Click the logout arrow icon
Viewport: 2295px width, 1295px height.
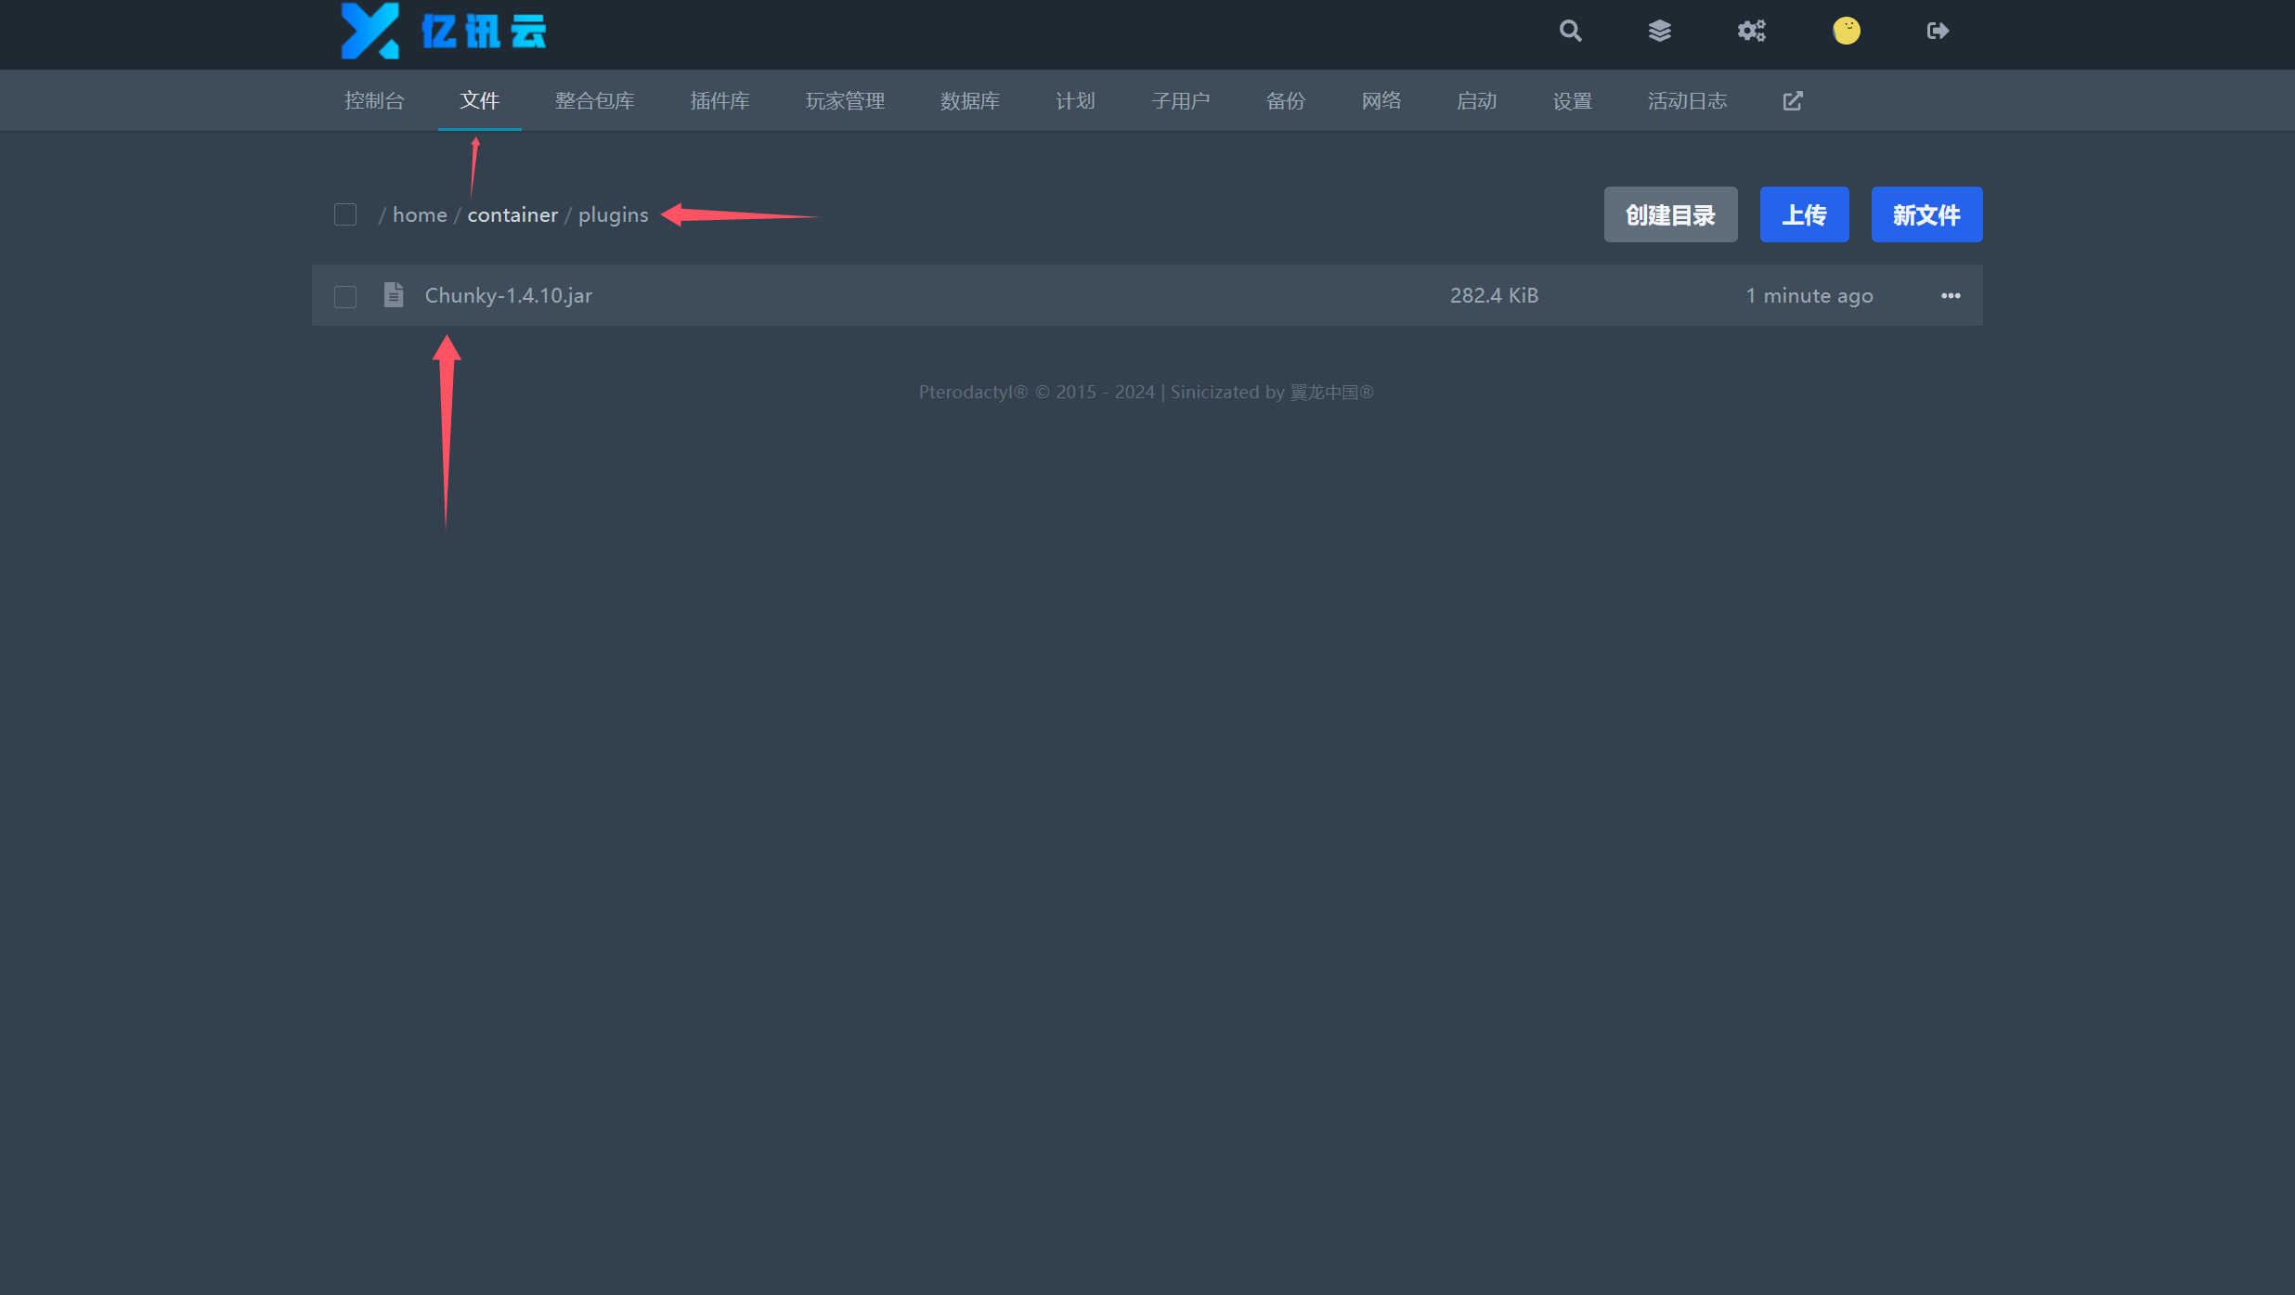tap(1938, 32)
